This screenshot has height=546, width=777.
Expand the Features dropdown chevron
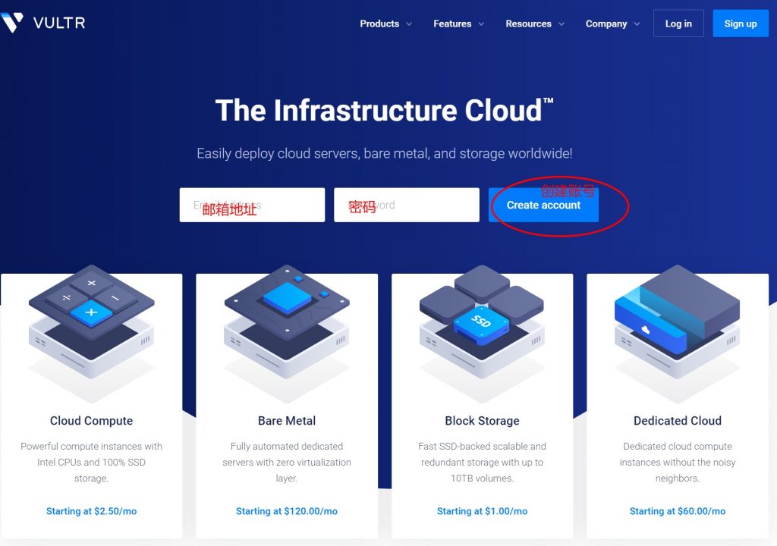[481, 24]
